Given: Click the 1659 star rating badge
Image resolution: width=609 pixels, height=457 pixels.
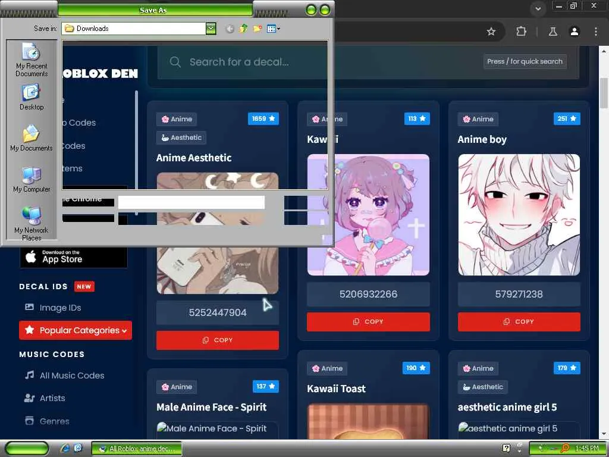Looking at the screenshot, I should [263, 118].
